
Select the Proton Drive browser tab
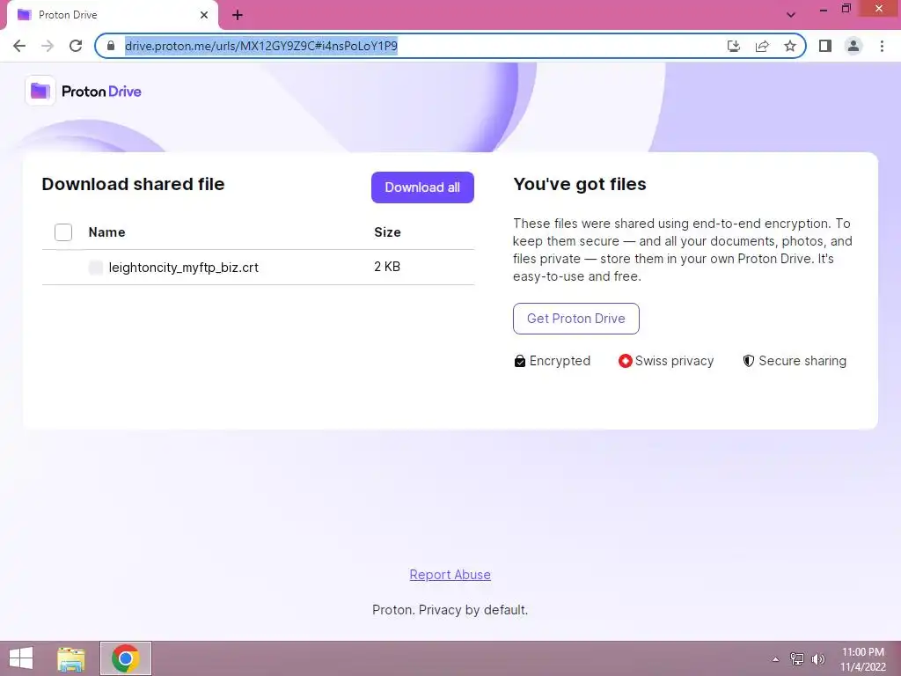click(x=112, y=15)
